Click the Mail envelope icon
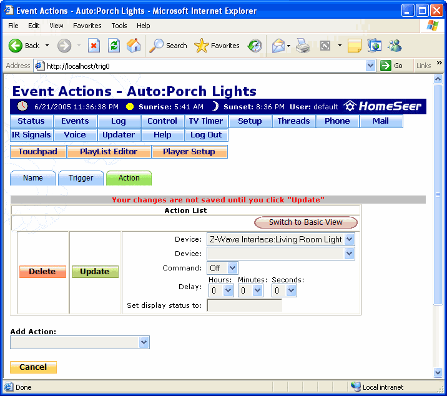 pyautogui.click(x=278, y=46)
